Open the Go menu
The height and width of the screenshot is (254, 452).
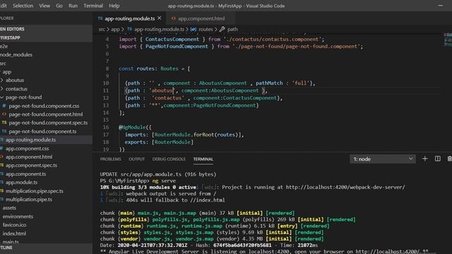(x=59, y=6)
